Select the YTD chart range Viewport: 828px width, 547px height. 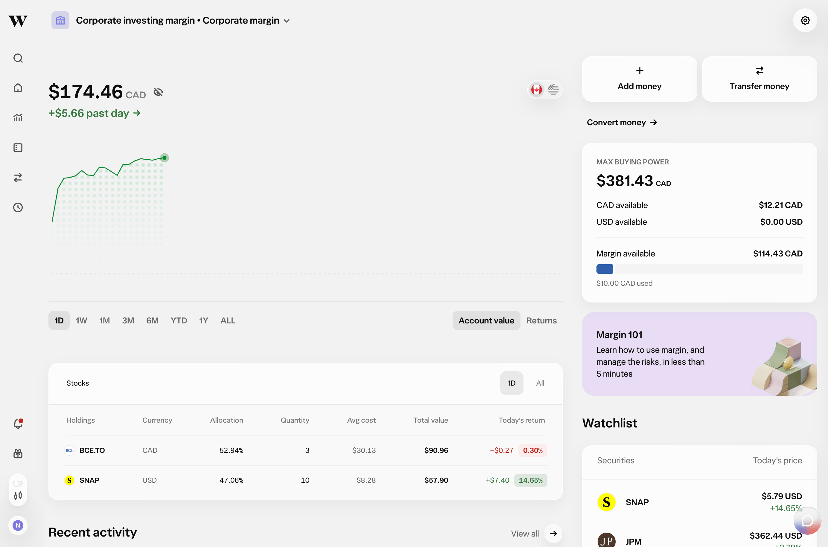(179, 320)
